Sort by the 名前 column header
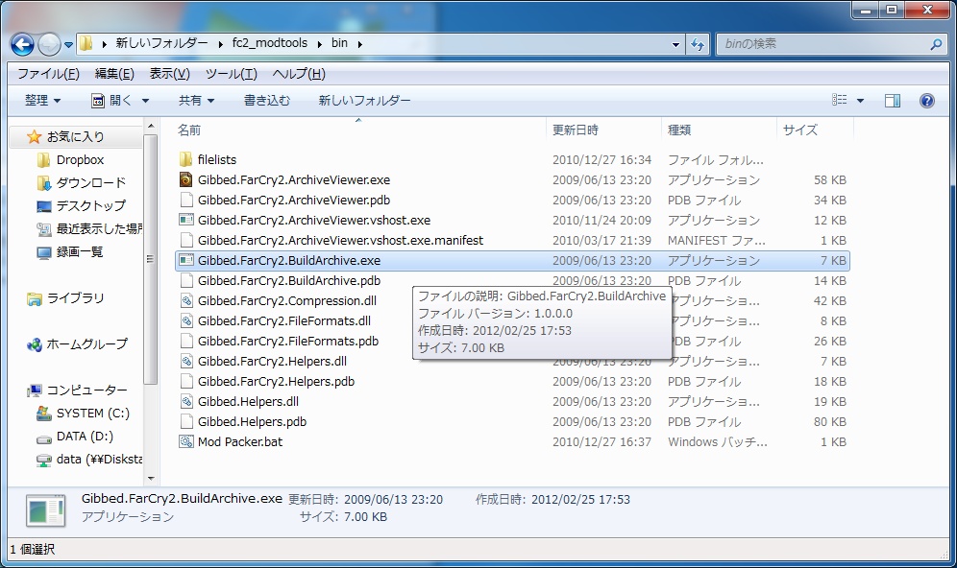This screenshot has height=568, width=957. 189,130
